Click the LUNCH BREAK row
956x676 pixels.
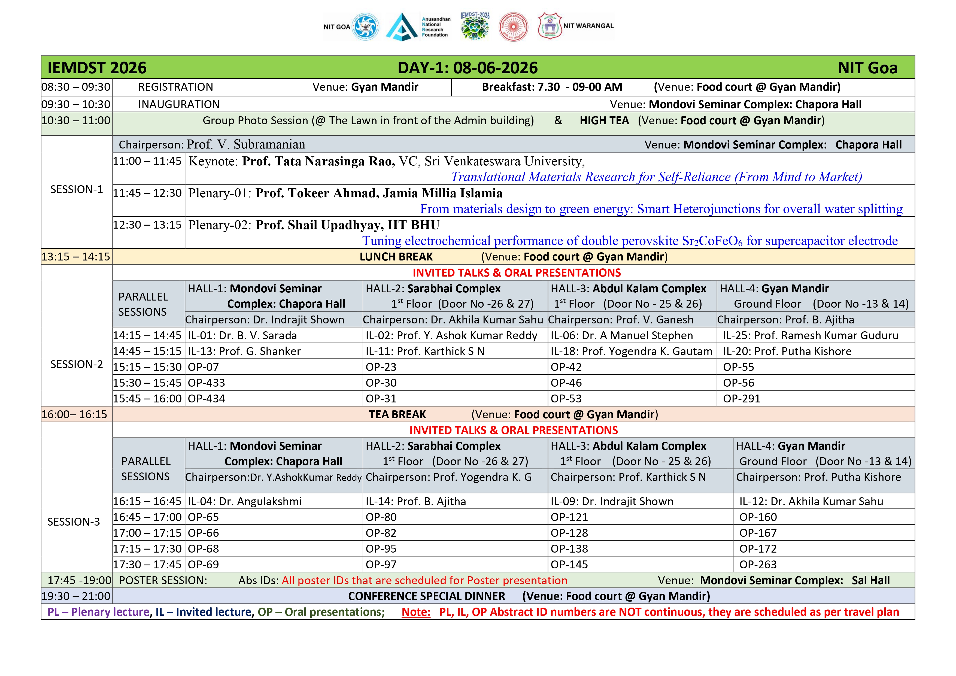(x=513, y=257)
